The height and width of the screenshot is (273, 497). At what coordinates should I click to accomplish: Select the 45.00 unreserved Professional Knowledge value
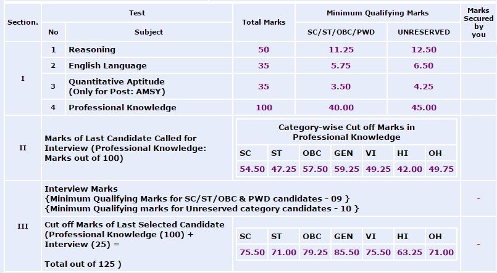point(424,107)
